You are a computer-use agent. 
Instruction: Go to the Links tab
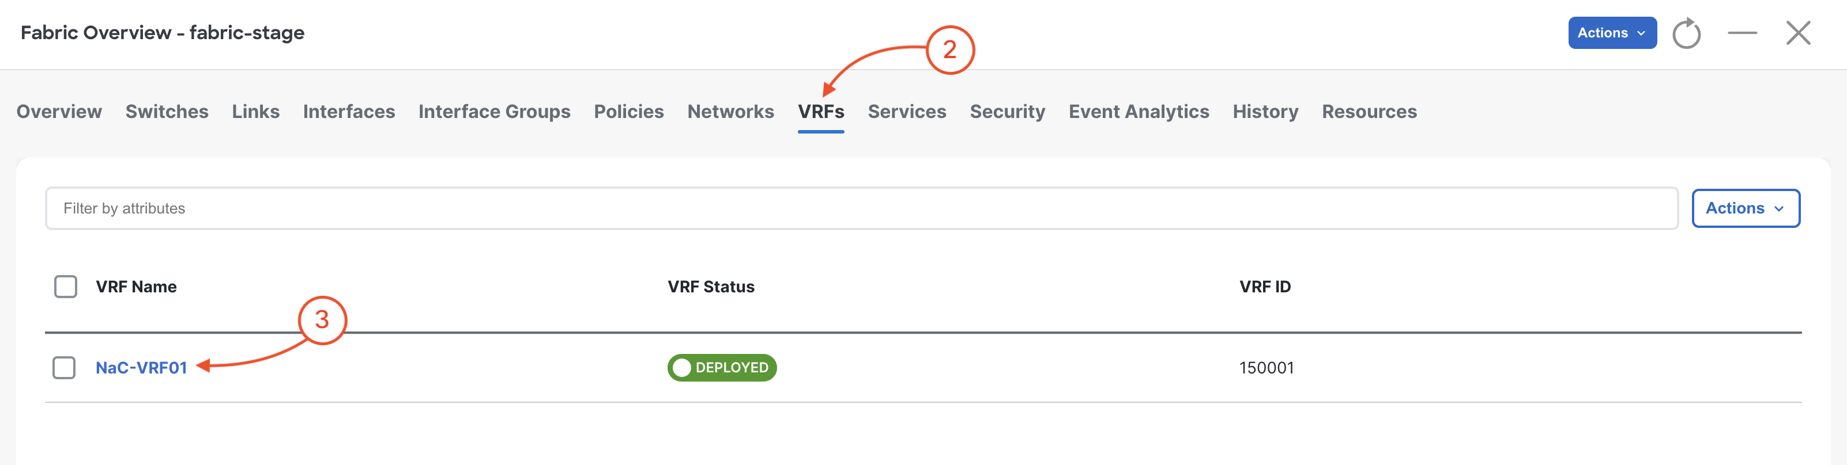[x=256, y=112]
